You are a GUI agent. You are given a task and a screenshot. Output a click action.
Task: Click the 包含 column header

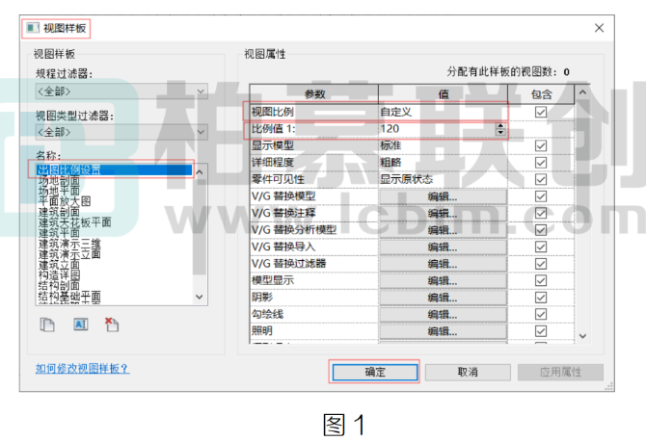tap(541, 94)
